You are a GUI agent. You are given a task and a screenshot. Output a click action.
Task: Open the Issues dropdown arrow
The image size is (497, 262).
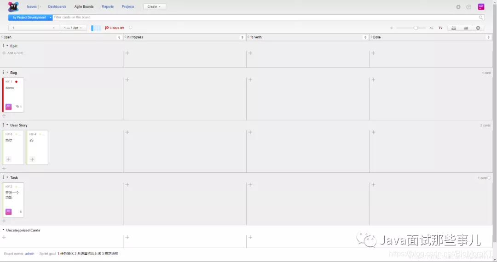pos(40,6)
